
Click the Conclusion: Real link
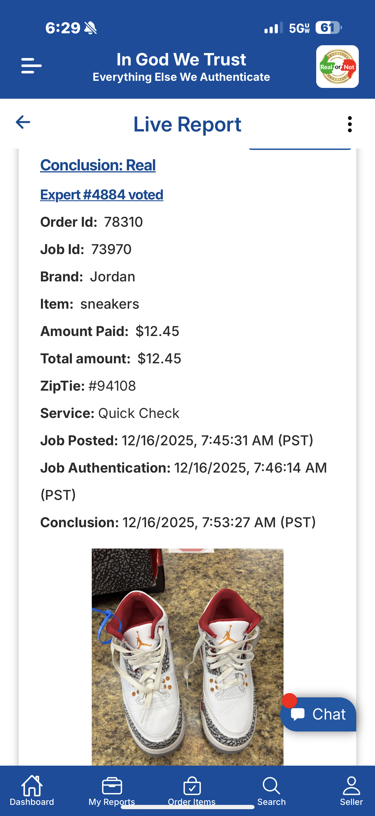pyautogui.click(x=98, y=165)
